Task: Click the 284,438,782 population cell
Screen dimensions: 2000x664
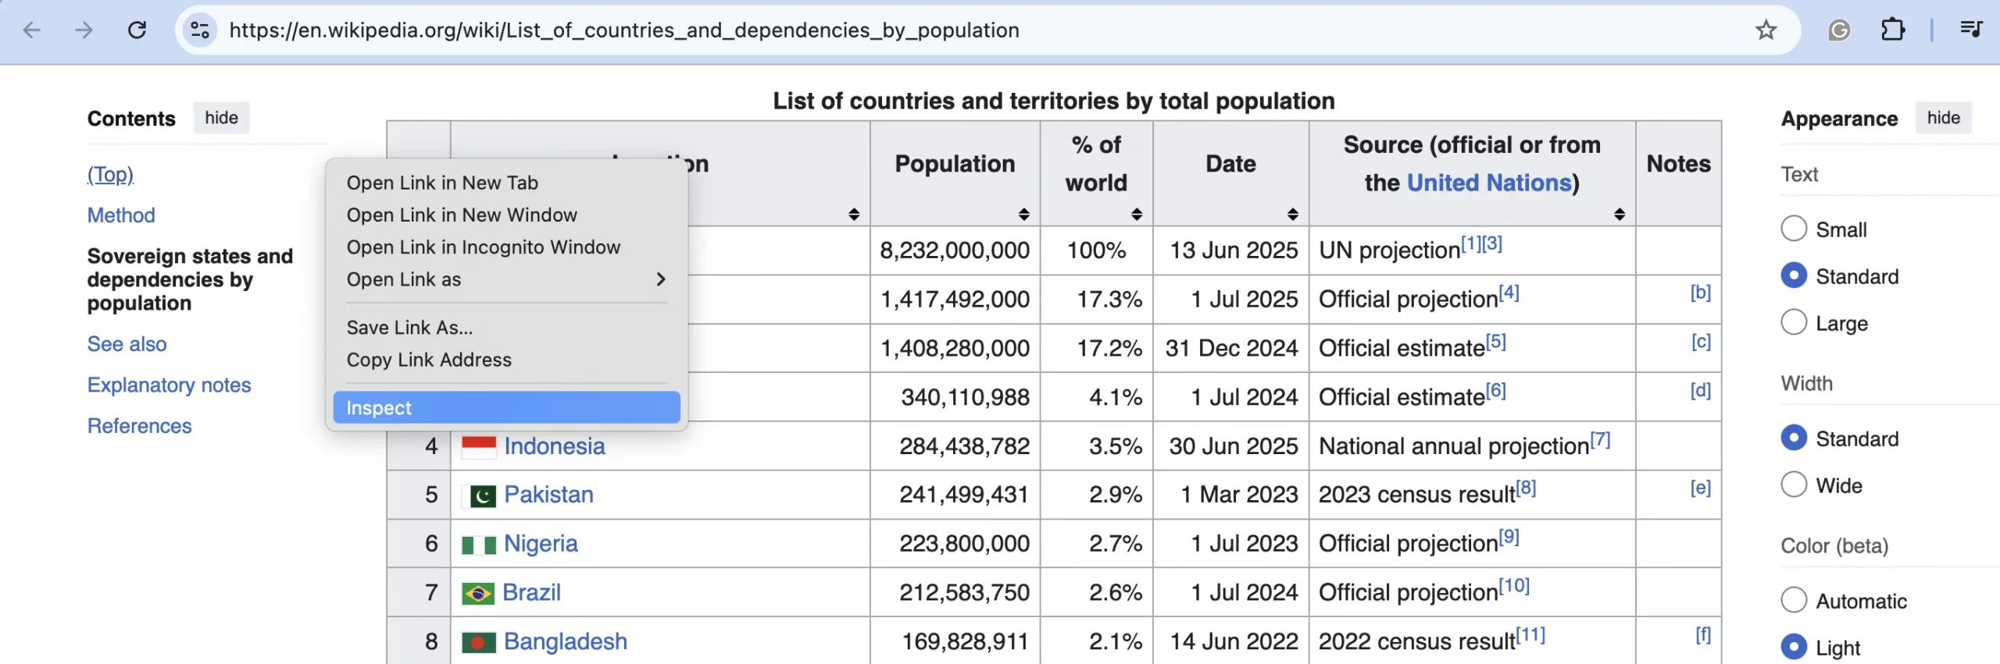Action: point(955,446)
